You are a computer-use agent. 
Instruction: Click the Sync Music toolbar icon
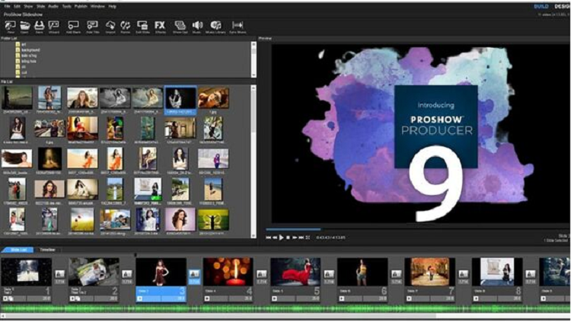[x=238, y=27]
